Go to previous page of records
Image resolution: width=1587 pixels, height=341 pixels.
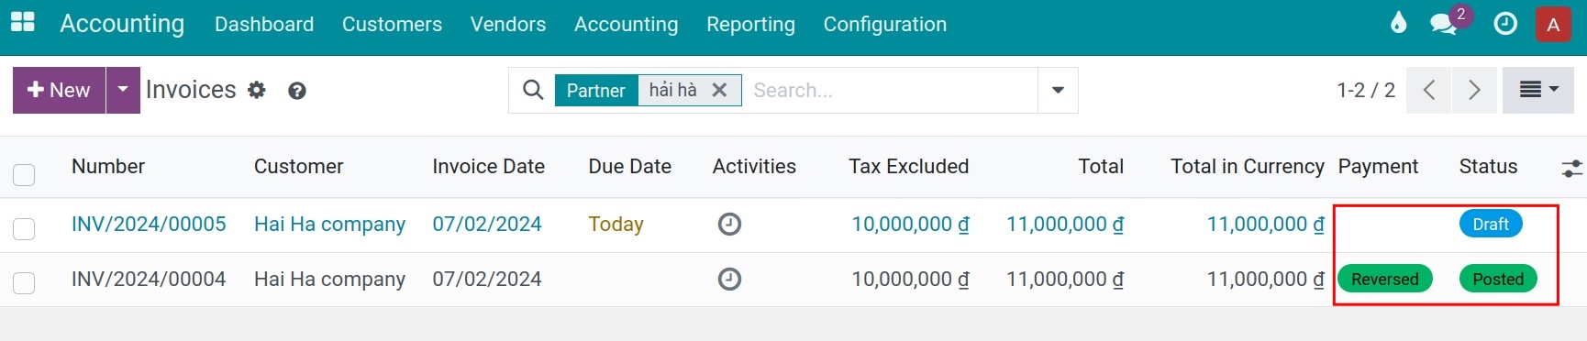click(x=1428, y=90)
